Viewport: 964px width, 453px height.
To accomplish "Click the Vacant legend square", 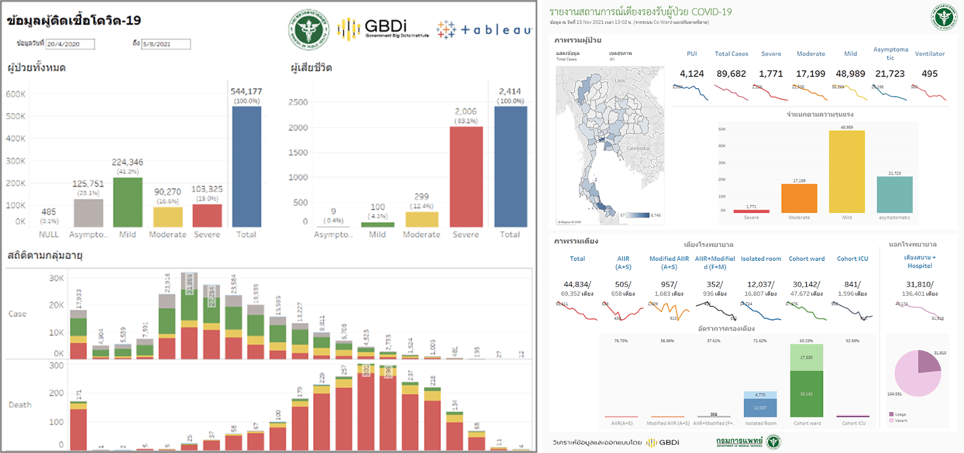I will (891, 420).
